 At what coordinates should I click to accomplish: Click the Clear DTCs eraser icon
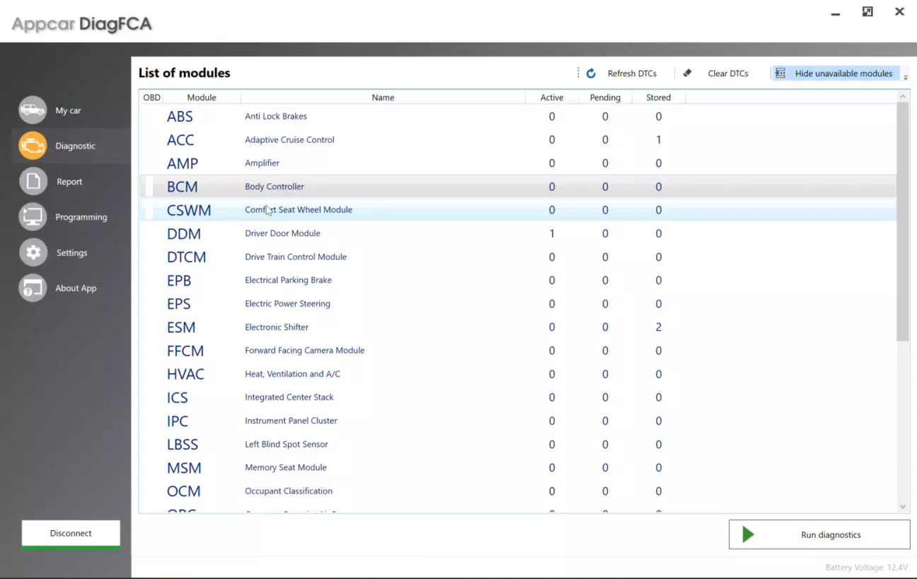click(x=687, y=73)
